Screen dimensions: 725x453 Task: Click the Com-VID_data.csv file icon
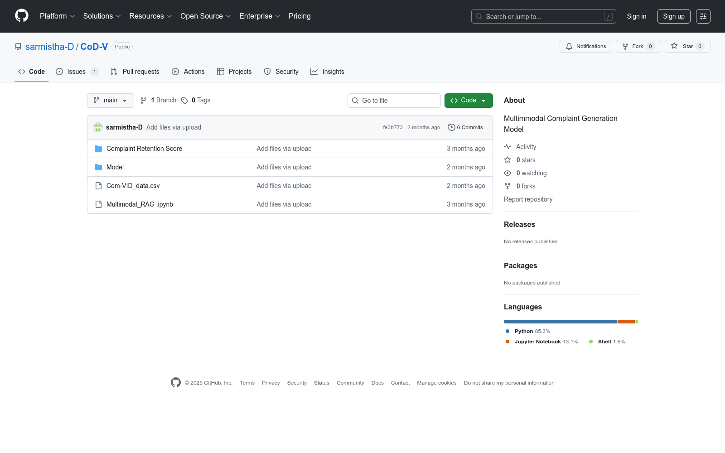pyautogui.click(x=98, y=186)
